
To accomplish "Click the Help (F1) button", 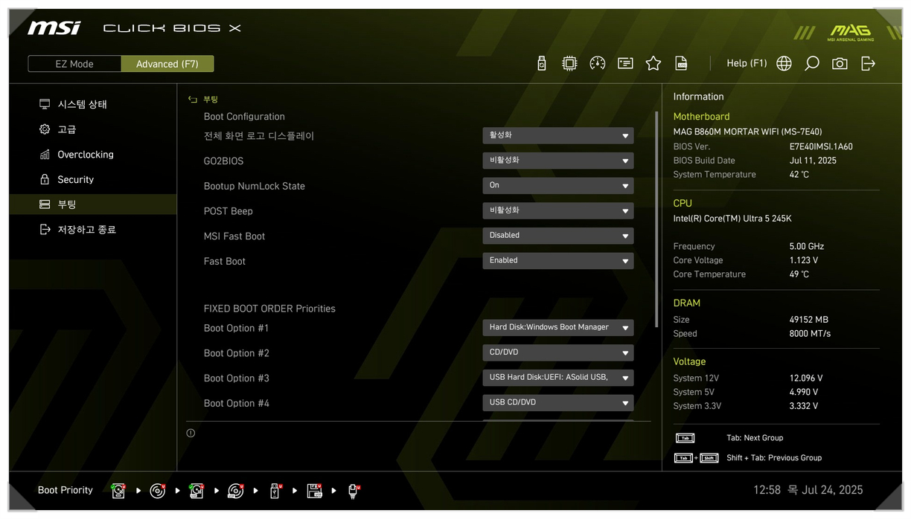I will point(746,64).
